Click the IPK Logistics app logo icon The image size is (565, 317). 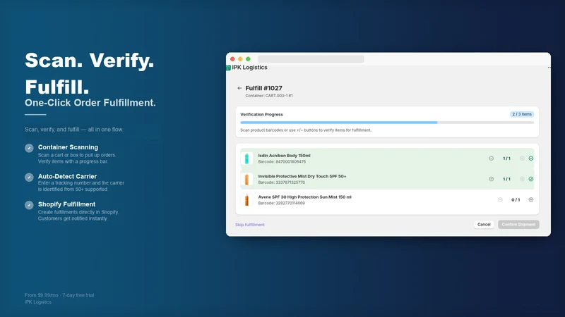pyautogui.click(x=228, y=68)
